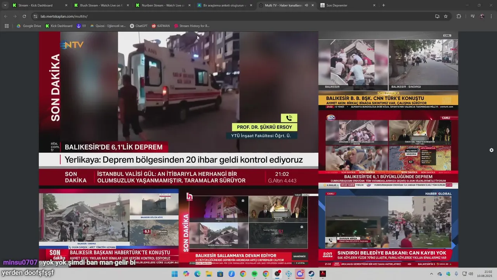Go forward in browser history

point(15,16)
